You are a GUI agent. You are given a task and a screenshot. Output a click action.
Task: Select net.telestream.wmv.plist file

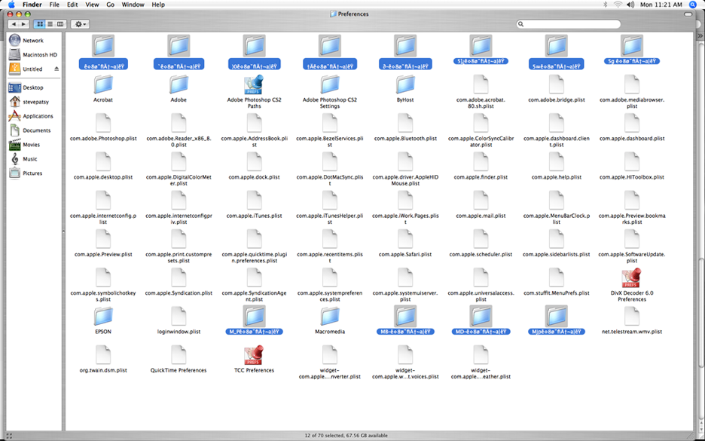pos(632,317)
